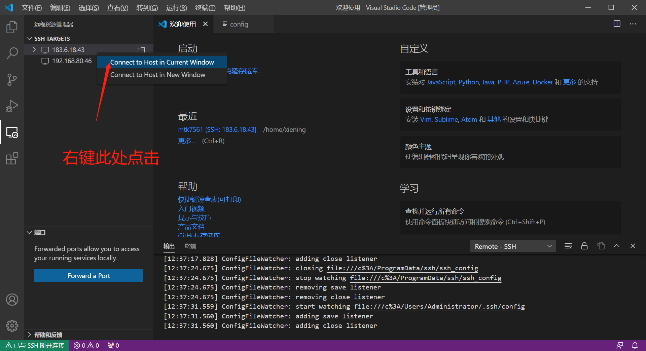Click 已与SSH断开连接 in the status bar
The image size is (646, 351).
[x=35, y=345]
